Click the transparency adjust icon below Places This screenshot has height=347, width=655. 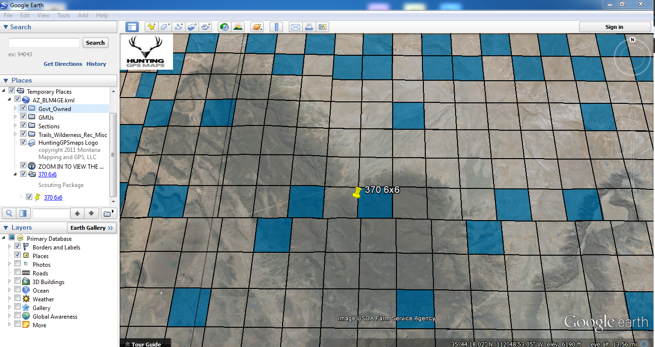pos(23,213)
